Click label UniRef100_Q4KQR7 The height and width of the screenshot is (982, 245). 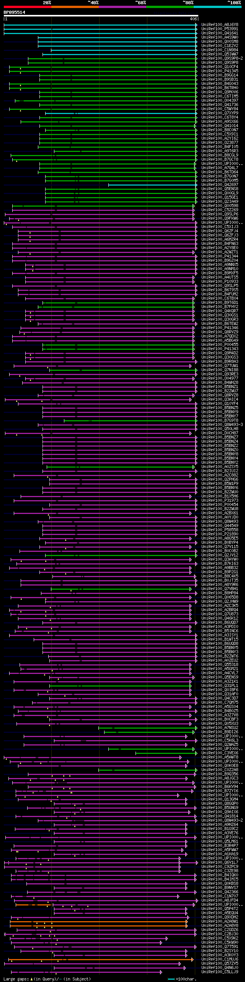coord(220,311)
